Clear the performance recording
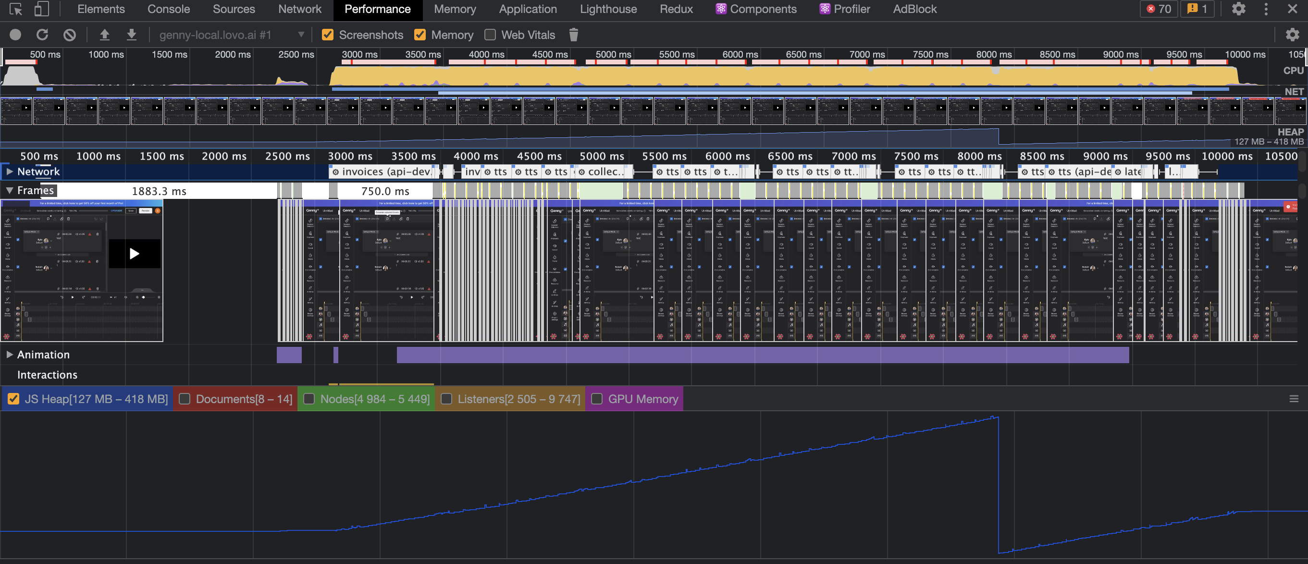The height and width of the screenshot is (564, 1308). tap(70, 35)
